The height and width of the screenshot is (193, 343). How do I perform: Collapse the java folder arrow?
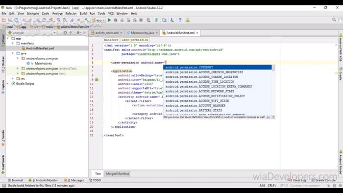(x=13, y=53)
